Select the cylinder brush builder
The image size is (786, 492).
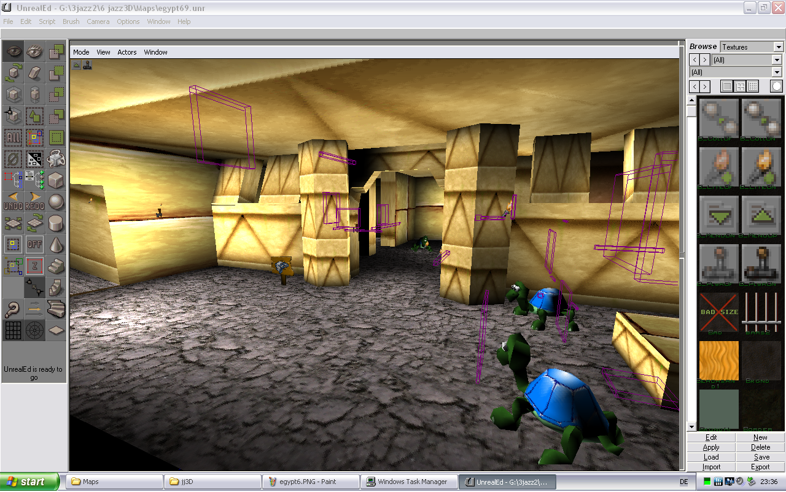pyautogui.click(x=56, y=223)
